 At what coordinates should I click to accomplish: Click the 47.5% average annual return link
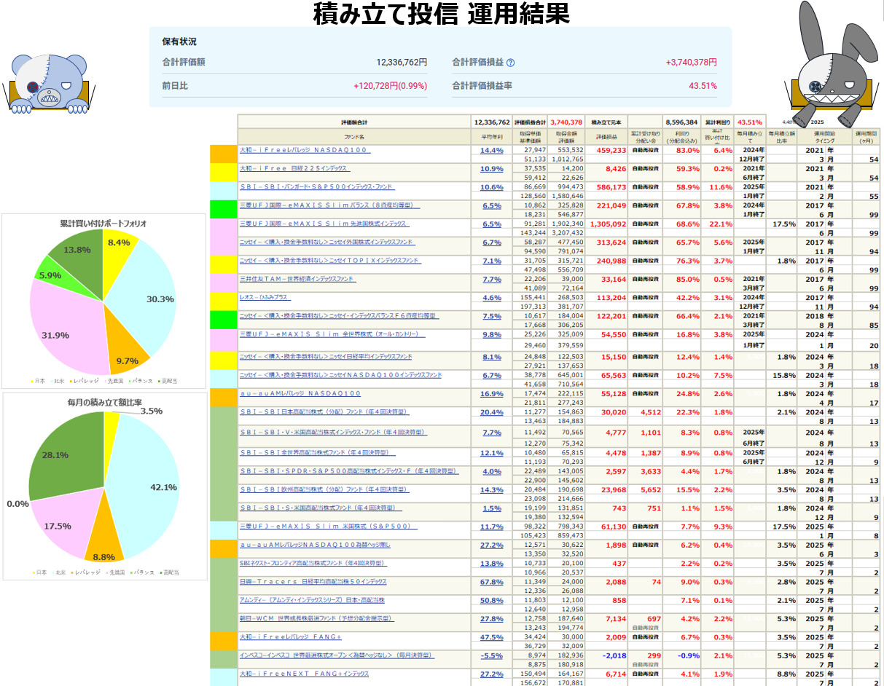tap(492, 636)
